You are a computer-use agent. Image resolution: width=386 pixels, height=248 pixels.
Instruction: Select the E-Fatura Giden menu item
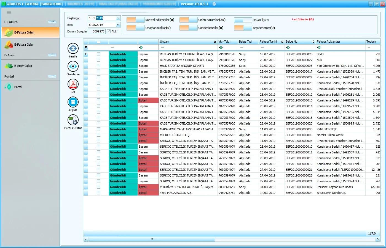click(30, 32)
